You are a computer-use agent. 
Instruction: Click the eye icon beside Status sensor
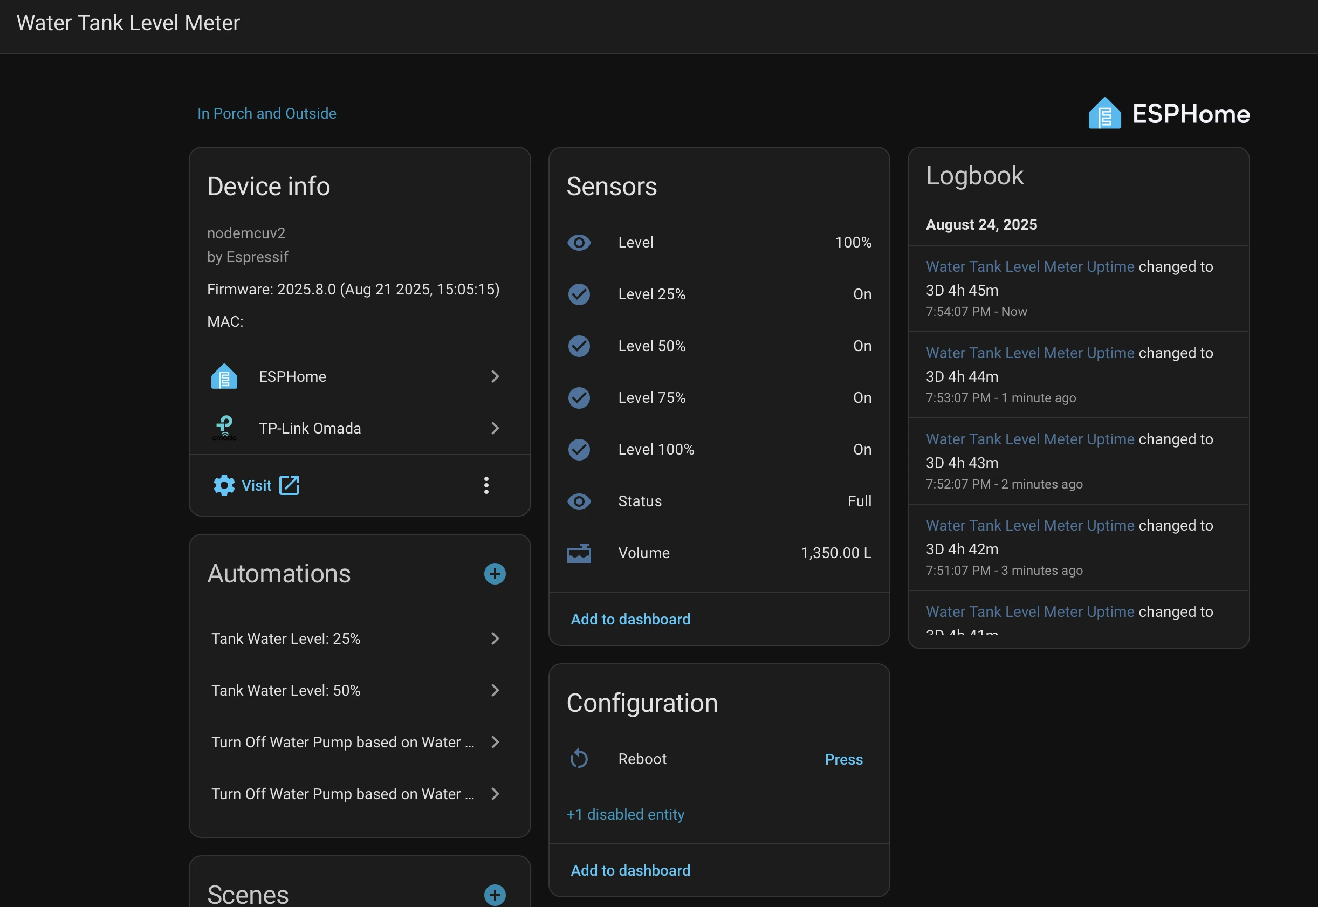coord(579,501)
